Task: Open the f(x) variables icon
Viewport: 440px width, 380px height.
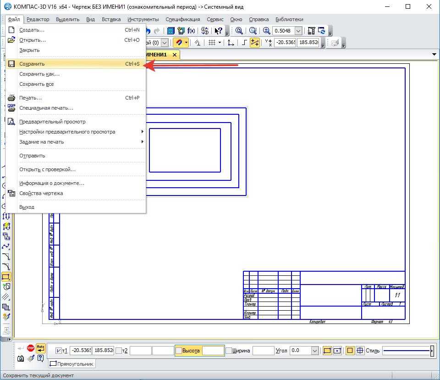Action: click(x=191, y=31)
